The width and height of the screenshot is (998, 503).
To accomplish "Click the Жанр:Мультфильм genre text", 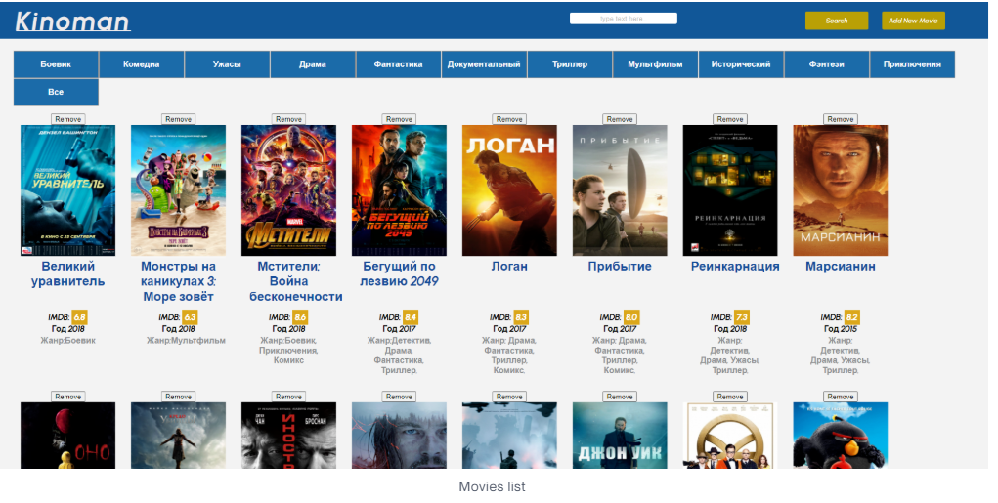I will pos(186,341).
